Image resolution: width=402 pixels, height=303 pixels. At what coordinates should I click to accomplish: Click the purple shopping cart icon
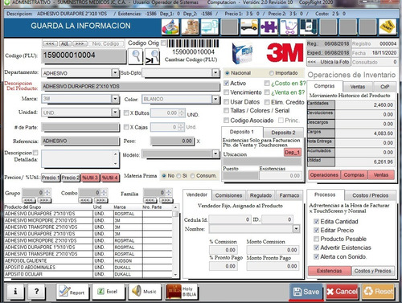[289, 27]
